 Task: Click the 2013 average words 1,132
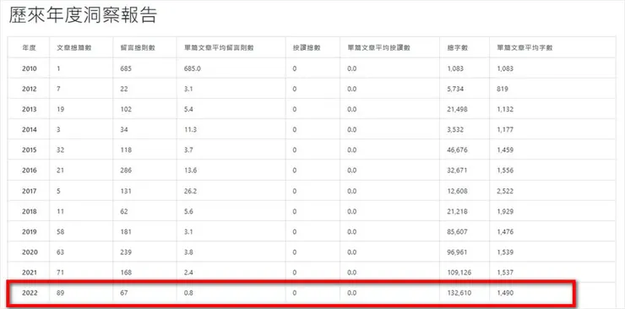pos(505,109)
